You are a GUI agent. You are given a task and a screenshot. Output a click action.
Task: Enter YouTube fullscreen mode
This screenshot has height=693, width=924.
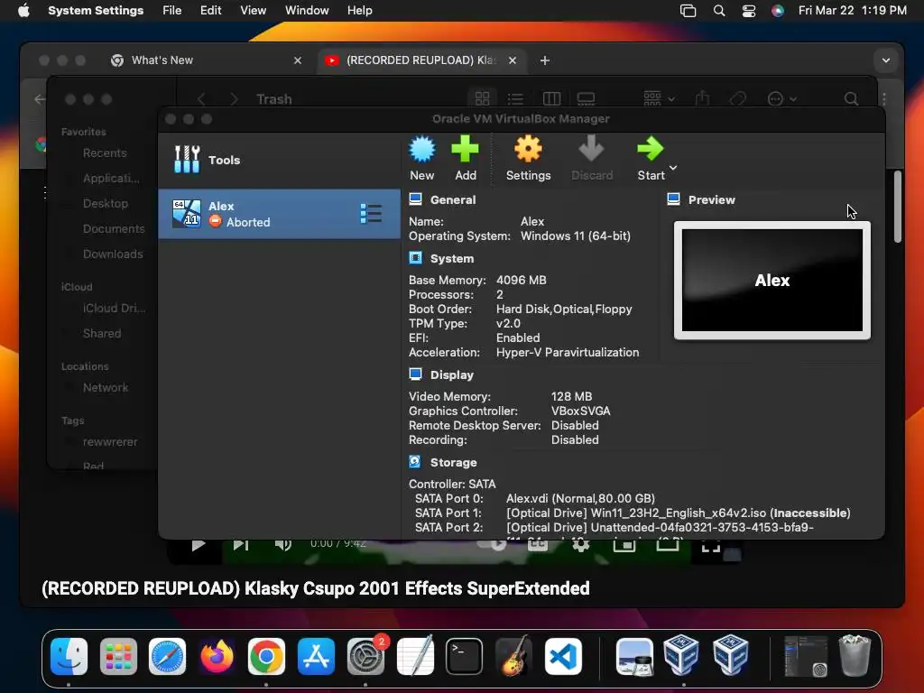coord(711,546)
